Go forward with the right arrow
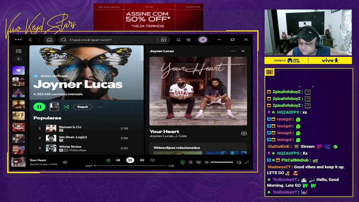Viewport: 359px width, 202px height. [x=39, y=40]
